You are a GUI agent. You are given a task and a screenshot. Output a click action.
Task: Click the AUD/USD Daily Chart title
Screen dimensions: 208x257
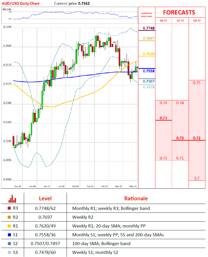pyautogui.click(x=21, y=3)
